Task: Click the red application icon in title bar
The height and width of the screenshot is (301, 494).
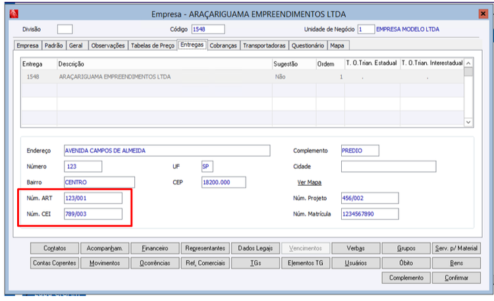Action: [x=14, y=14]
